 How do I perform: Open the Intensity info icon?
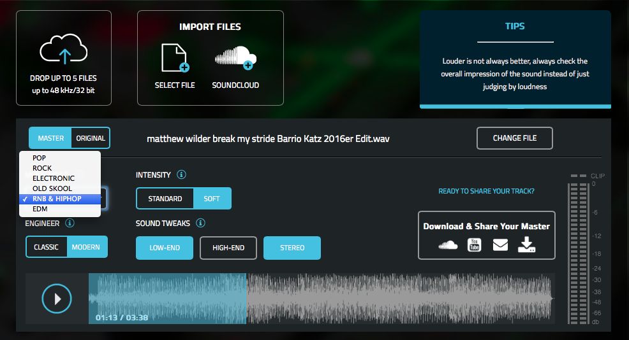(181, 174)
